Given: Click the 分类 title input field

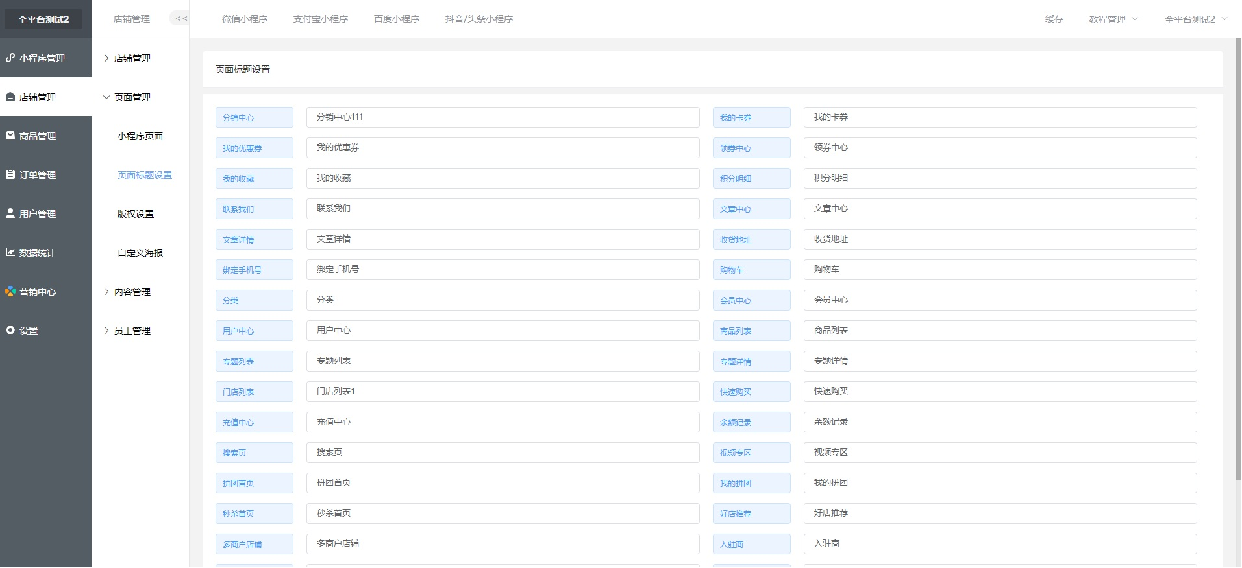Looking at the screenshot, I should tap(503, 300).
